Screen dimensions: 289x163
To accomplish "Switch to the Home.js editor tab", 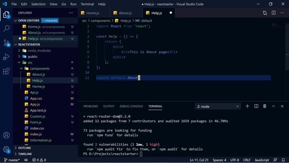I will pos(94,13).
